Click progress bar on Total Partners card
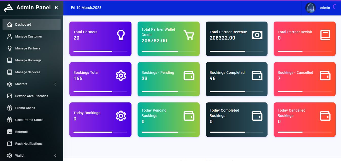 click(100, 51)
